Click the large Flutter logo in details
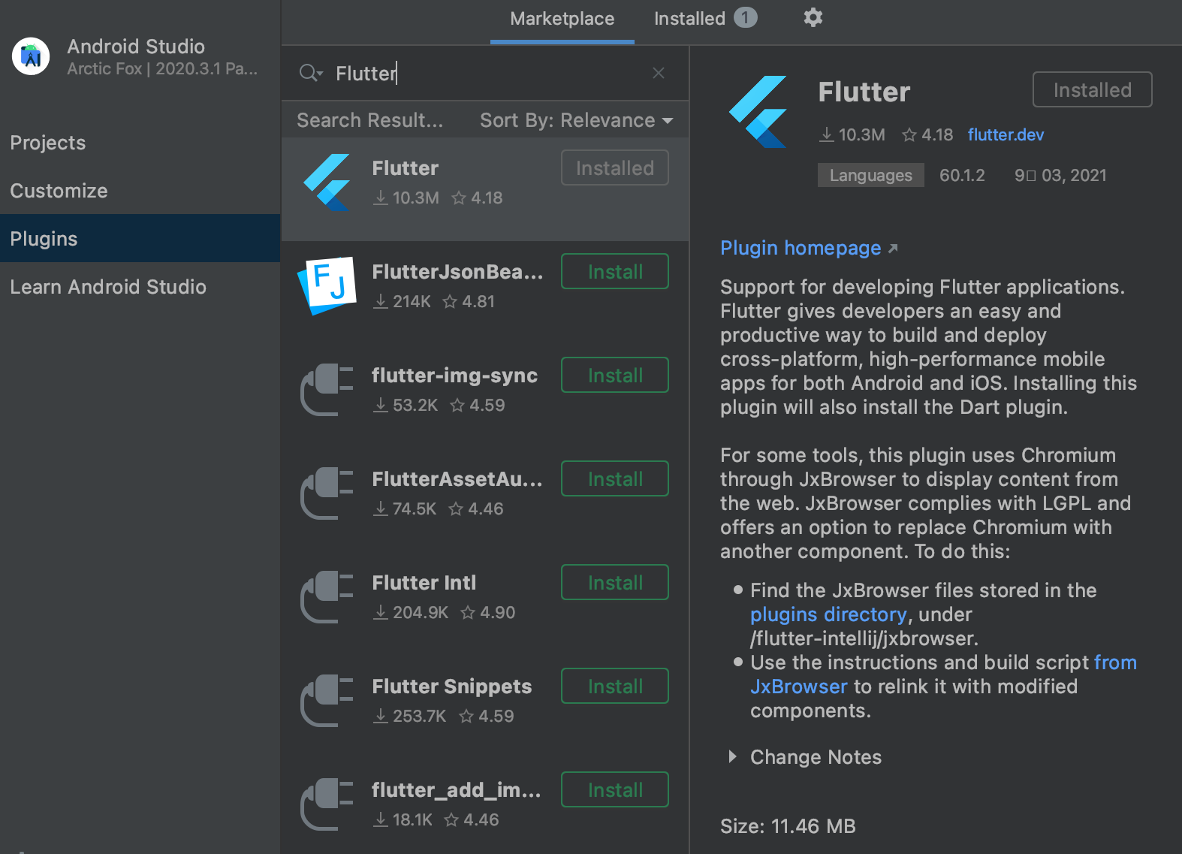This screenshot has height=854, width=1182. point(758,112)
